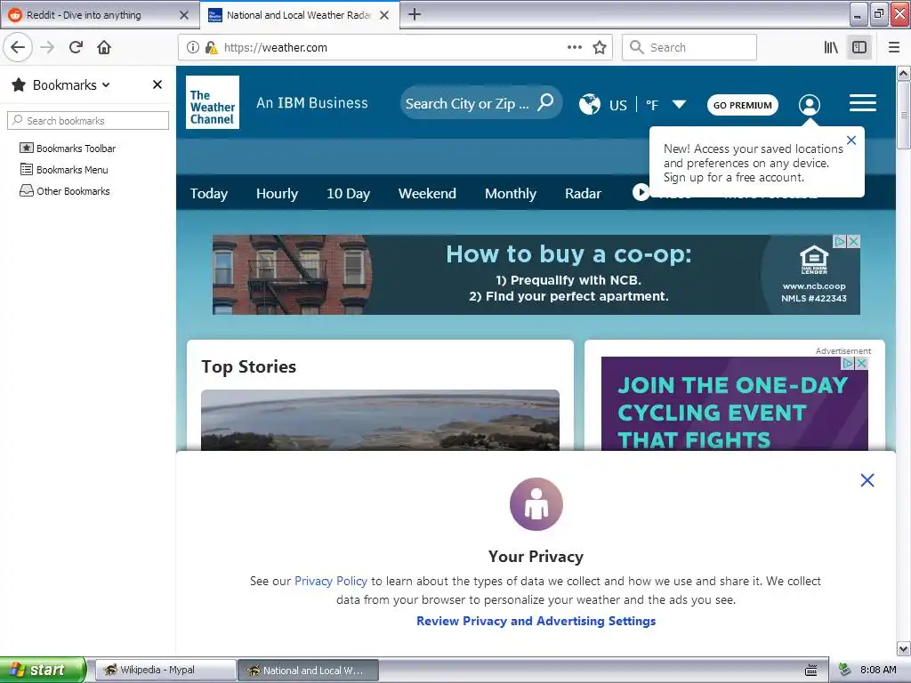This screenshot has width=911, height=683.
Task: Open the Top Stories lake image
Action: coord(380,420)
